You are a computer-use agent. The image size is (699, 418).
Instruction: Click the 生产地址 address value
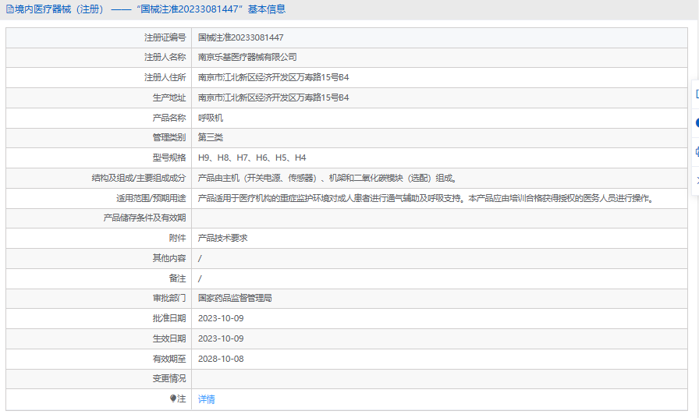[x=273, y=97]
